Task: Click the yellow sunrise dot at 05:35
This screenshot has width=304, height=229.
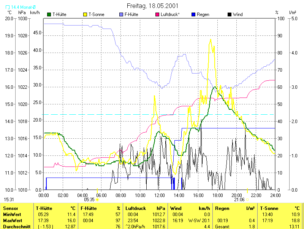Action: [x=98, y=199]
